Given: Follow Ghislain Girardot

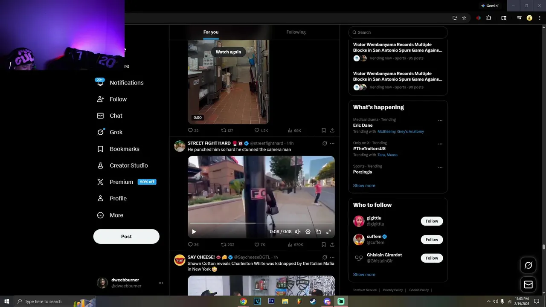Looking at the screenshot, I should click(432, 258).
